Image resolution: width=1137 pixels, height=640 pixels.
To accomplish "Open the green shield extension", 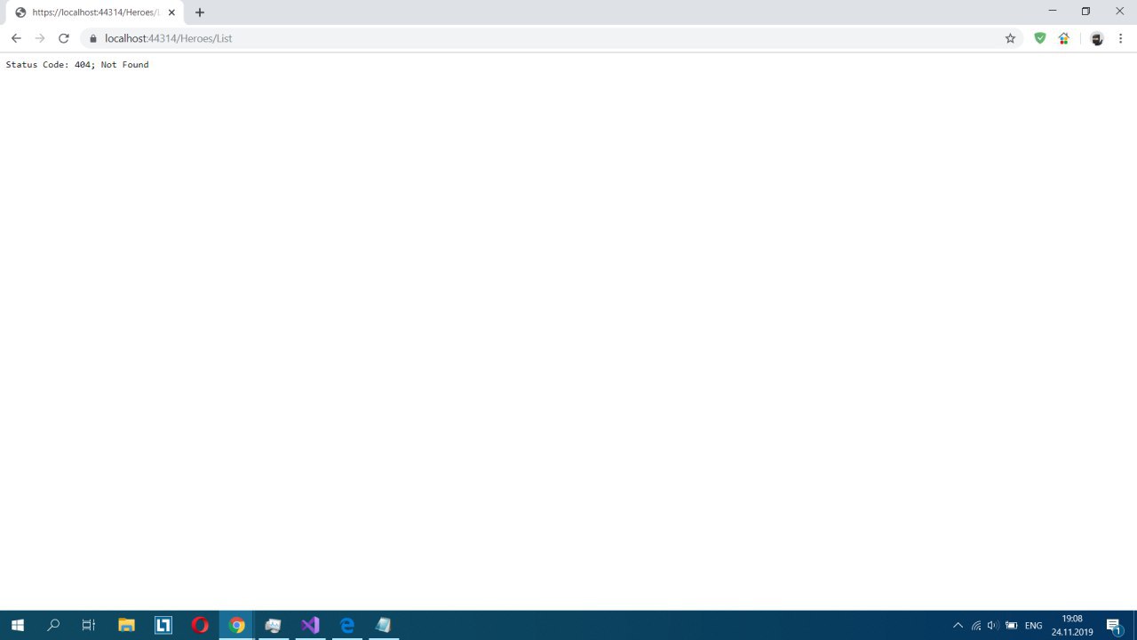I will point(1040,38).
